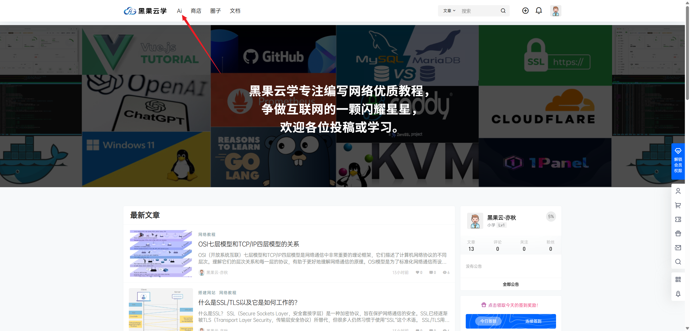Click the 5% level progress badge
Screen dimensions: 690x331
coord(551,217)
